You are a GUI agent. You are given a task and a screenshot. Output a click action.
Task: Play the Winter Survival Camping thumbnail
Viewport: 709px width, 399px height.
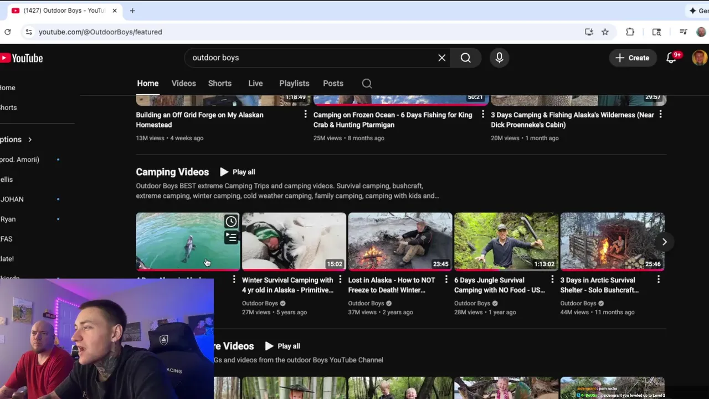click(x=294, y=242)
